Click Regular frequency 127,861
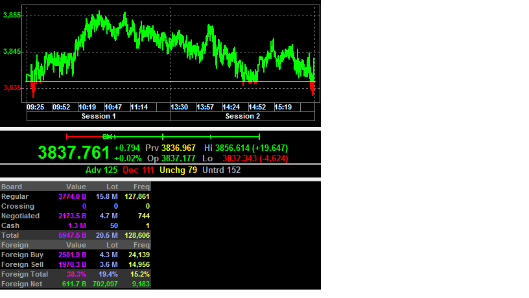The image size is (529, 298). (137, 196)
